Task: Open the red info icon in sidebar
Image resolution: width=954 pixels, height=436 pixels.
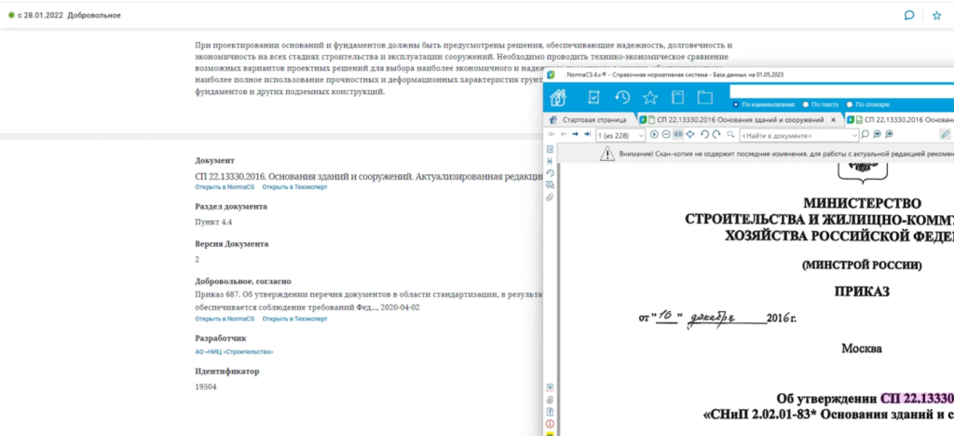Action: (550, 424)
